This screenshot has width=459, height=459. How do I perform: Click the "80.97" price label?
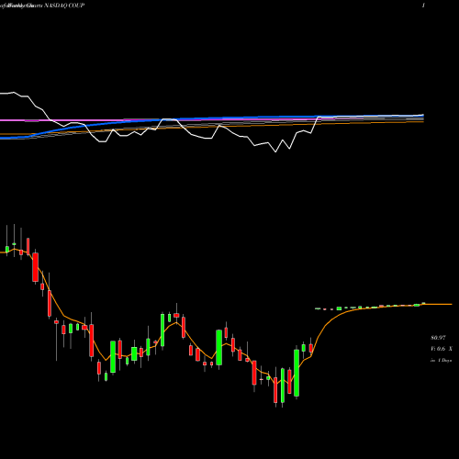[x=438, y=338]
